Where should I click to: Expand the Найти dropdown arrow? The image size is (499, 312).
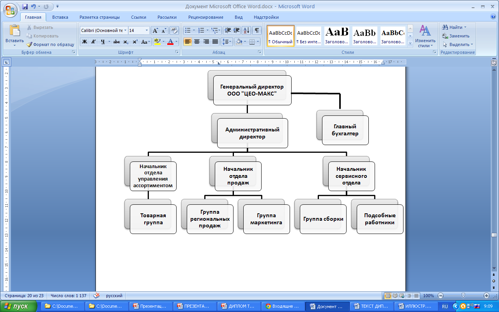tap(465, 27)
